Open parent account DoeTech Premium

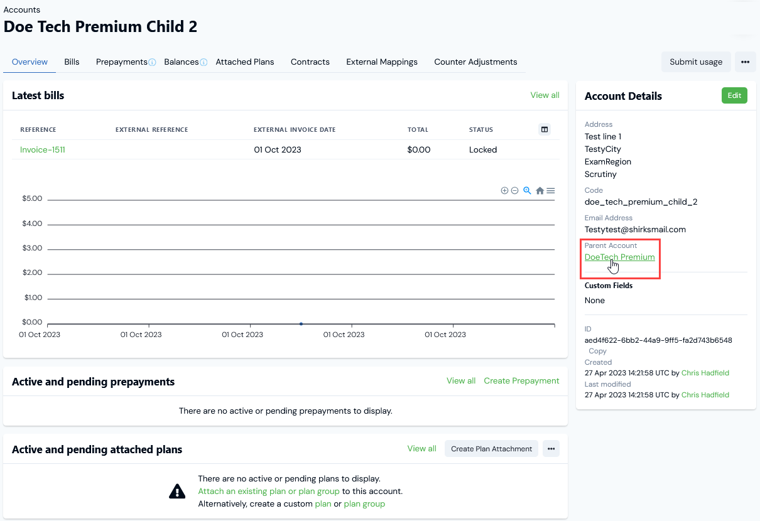[619, 257]
